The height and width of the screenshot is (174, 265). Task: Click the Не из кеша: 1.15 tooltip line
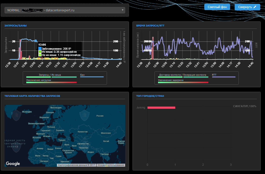[59, 55]
